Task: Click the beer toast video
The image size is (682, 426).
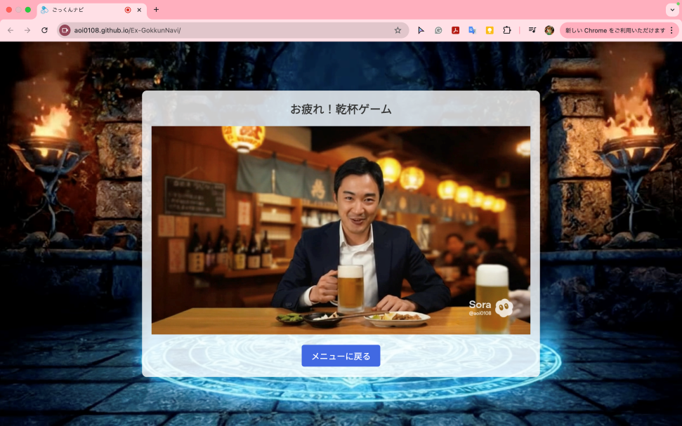Action: [x=341, y=230]
